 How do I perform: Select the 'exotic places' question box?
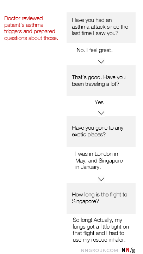coord(101,131)
